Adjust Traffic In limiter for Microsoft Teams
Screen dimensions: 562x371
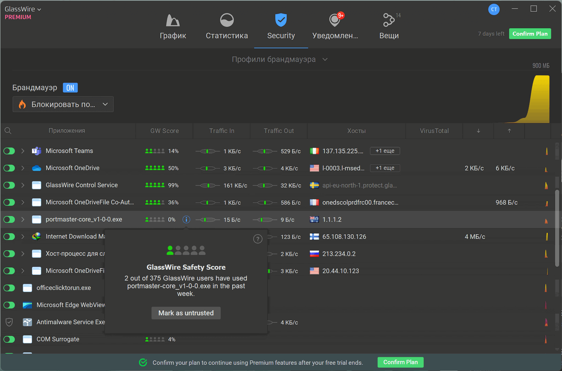pyautogui.click(x=208, y=151)
